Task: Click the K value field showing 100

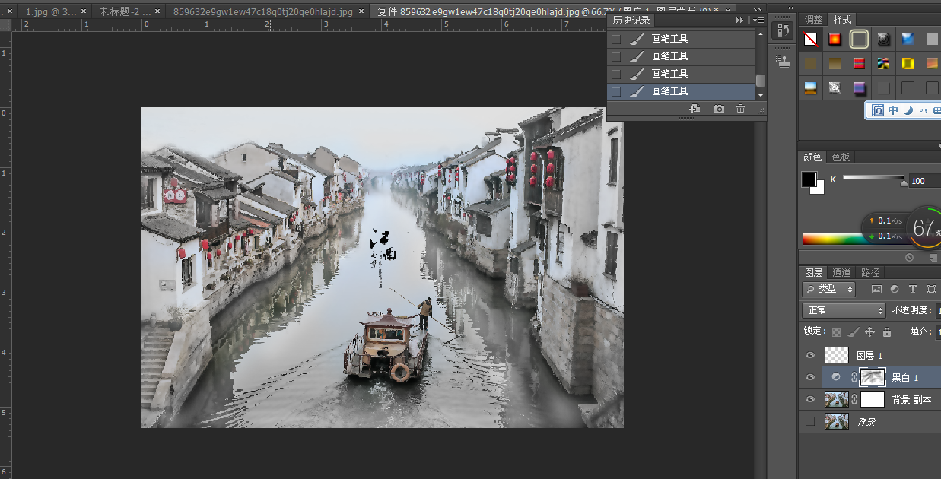Action: [x=925, y=180]
